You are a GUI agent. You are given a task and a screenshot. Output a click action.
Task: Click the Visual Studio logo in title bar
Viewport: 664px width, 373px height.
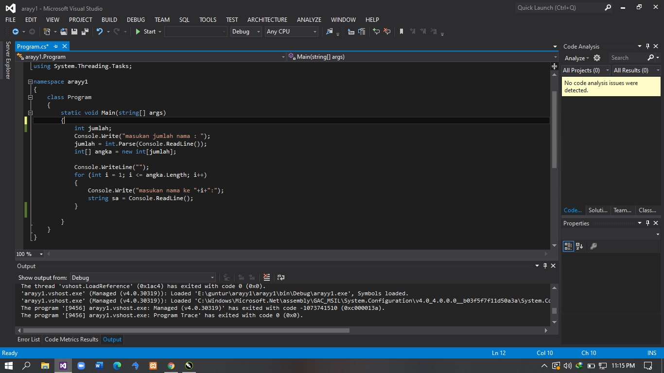click(x=10, y=8)
